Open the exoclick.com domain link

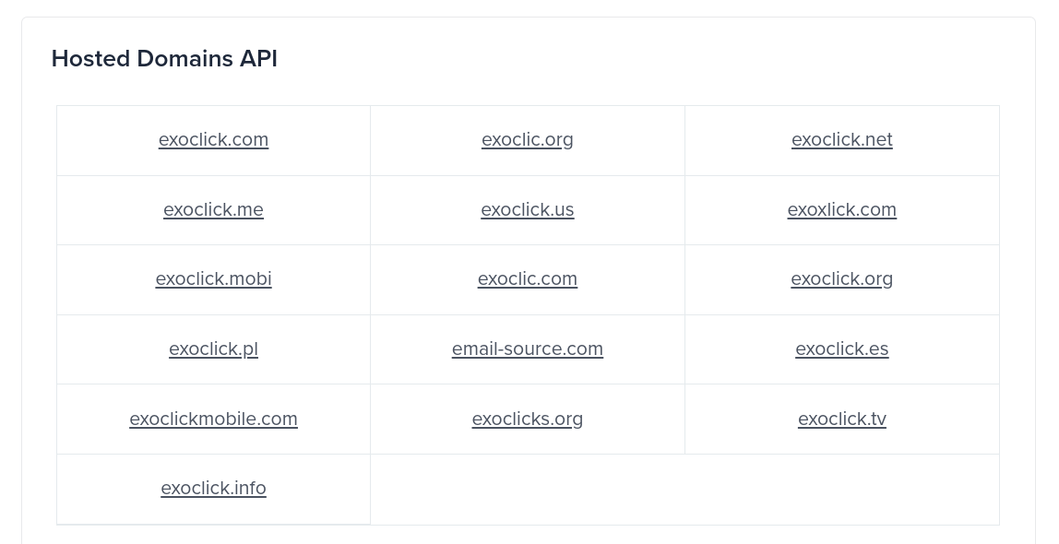click(213, 139)
